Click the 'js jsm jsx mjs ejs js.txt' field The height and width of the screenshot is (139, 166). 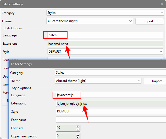coord(111,104)
